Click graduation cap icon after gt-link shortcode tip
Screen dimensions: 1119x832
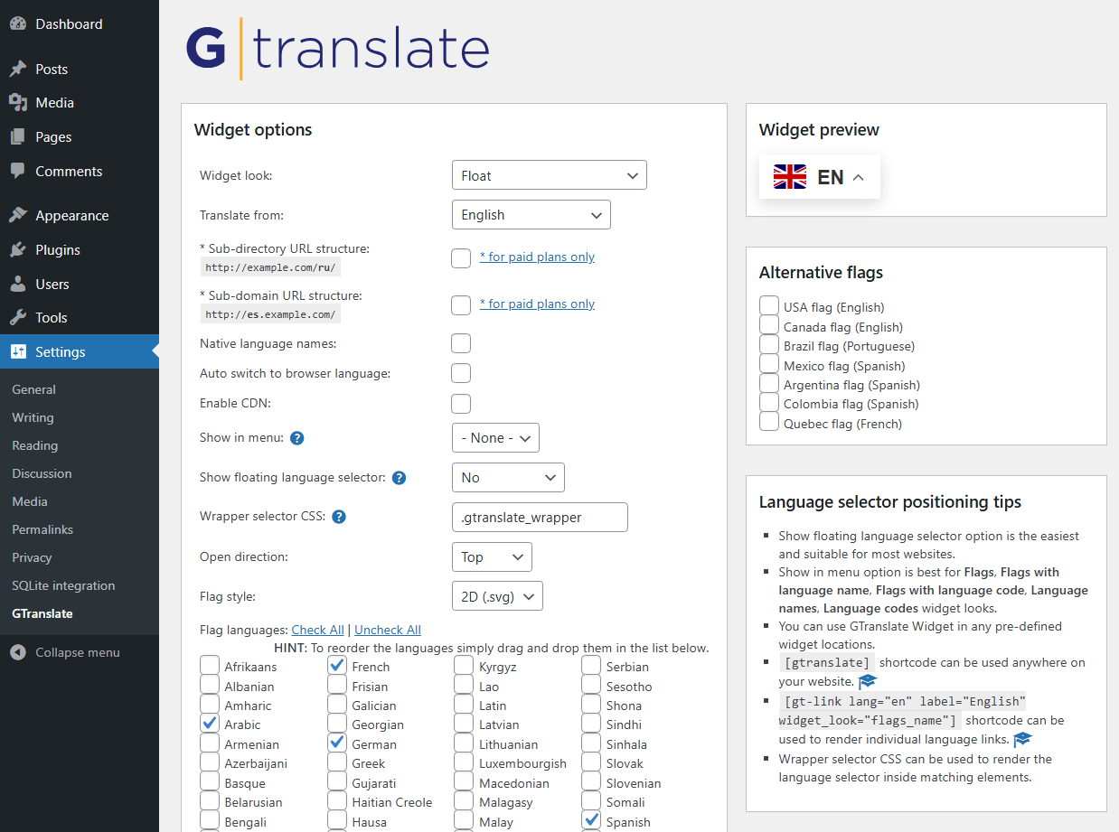tap(1023, 739)
